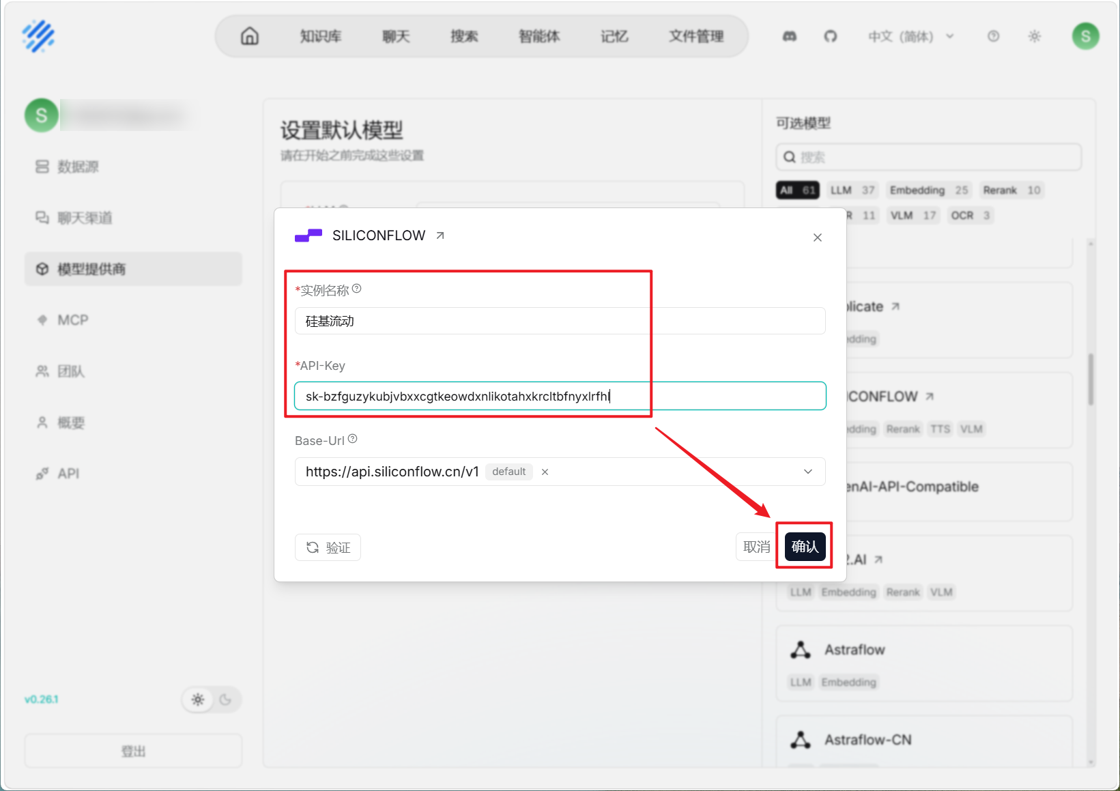Click the API-Key input field
The width and height of the screenshot is (1120, 791).
(x=560, y=396)
